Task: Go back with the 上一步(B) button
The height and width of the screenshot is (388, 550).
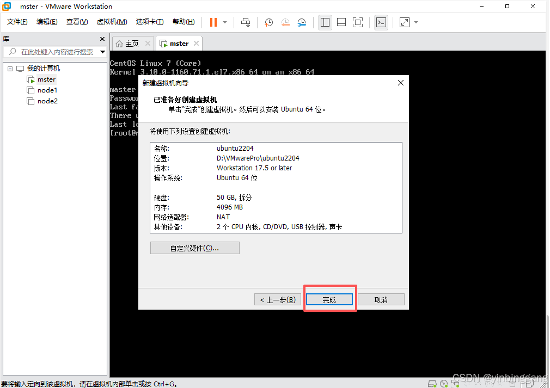Action: 278,300
